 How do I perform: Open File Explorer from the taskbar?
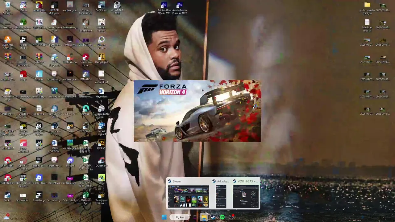click(x=204, y=217)
